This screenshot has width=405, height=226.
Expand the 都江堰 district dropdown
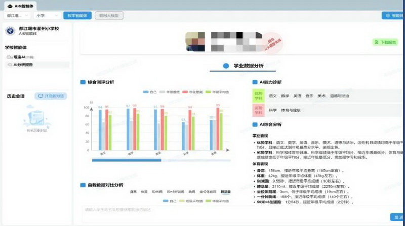[17, 16]
